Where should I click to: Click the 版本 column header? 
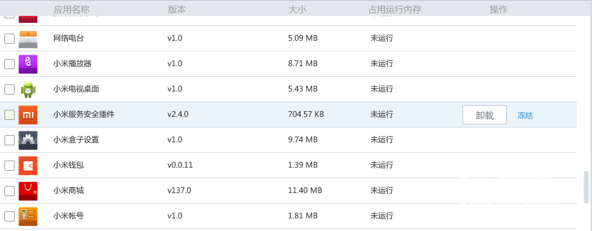click(176, 10)
